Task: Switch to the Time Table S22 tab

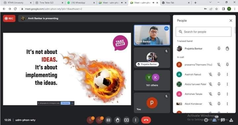Action: (49, 3)
